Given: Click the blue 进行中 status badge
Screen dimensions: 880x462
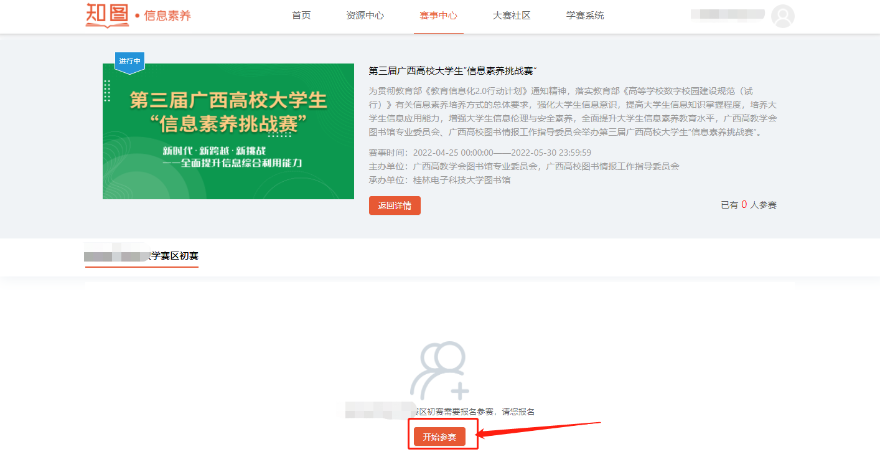Looking at the screenshot, I should click(129, 62).
